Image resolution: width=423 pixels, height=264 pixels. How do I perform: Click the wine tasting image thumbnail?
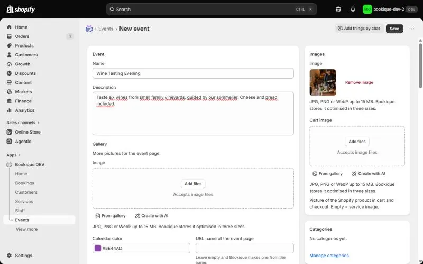pos(323,82)
